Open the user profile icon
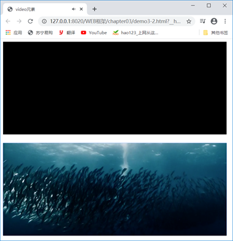Image resolution: width=233 pixels, height=241 pixels. 214,21
